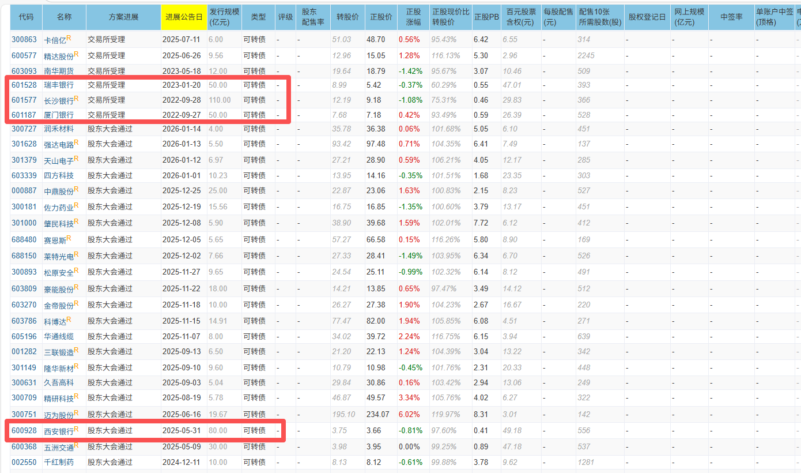801x473 pixels.
Task: Click the 中签率 column header
Action: [731, 17]
